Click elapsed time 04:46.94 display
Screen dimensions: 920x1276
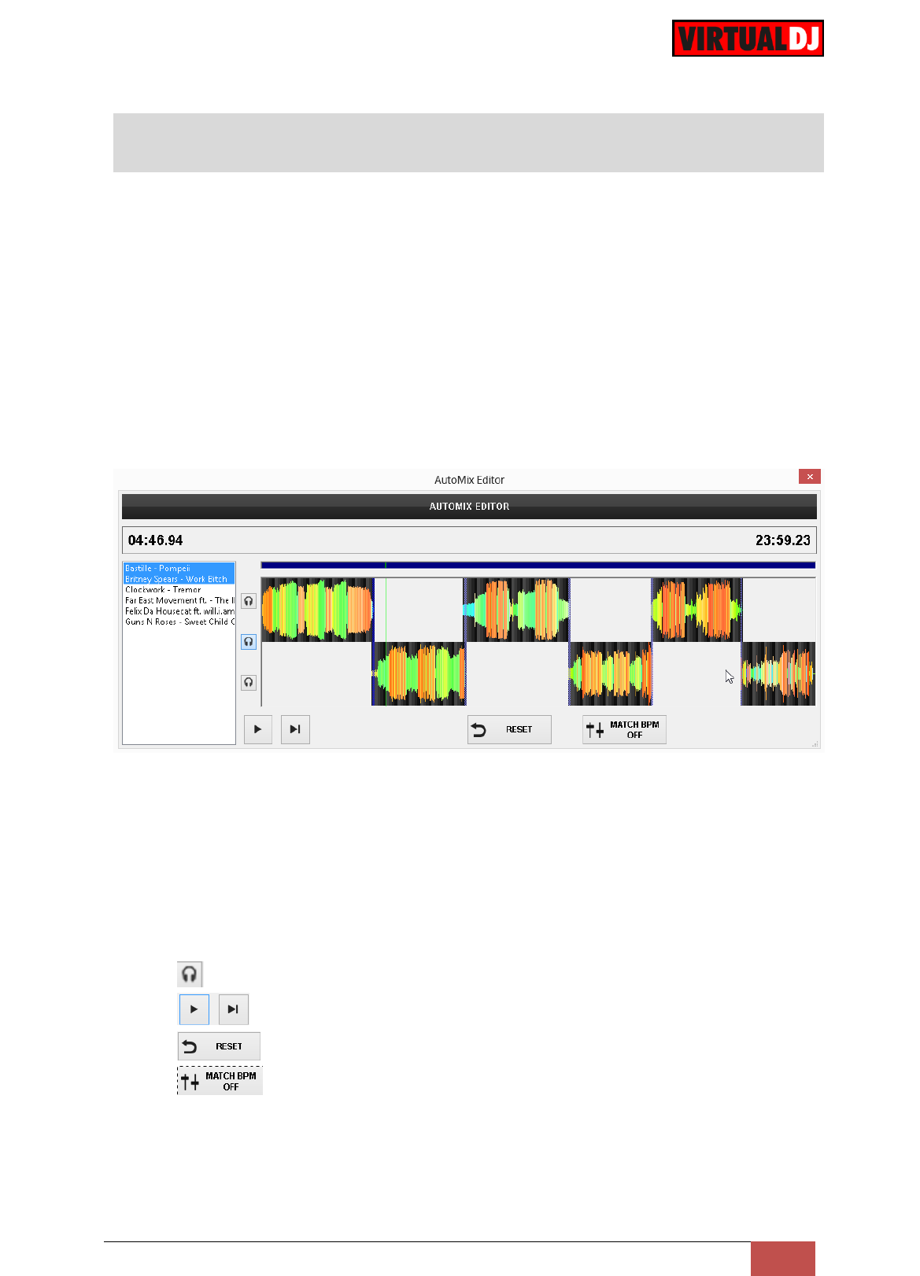coord(156,540)
